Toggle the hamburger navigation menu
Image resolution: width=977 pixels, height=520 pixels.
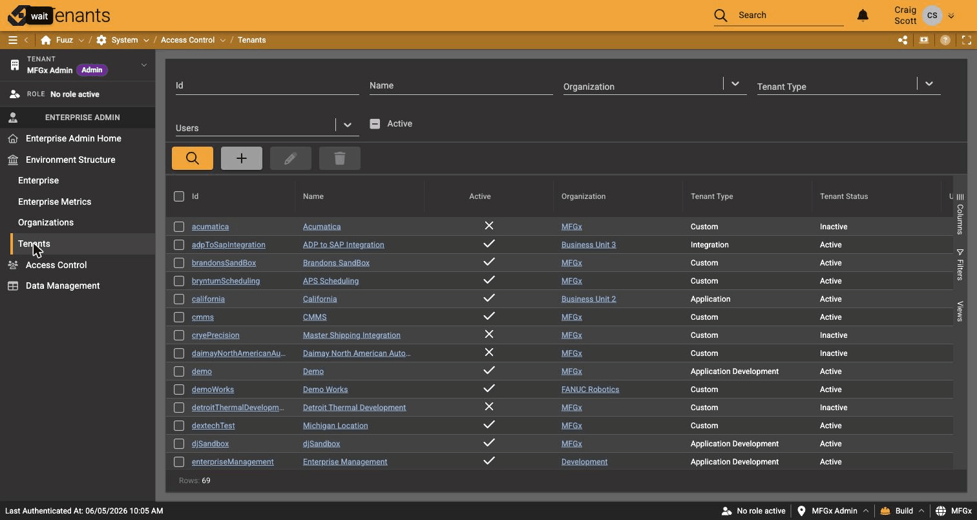[x=12, y=40]
